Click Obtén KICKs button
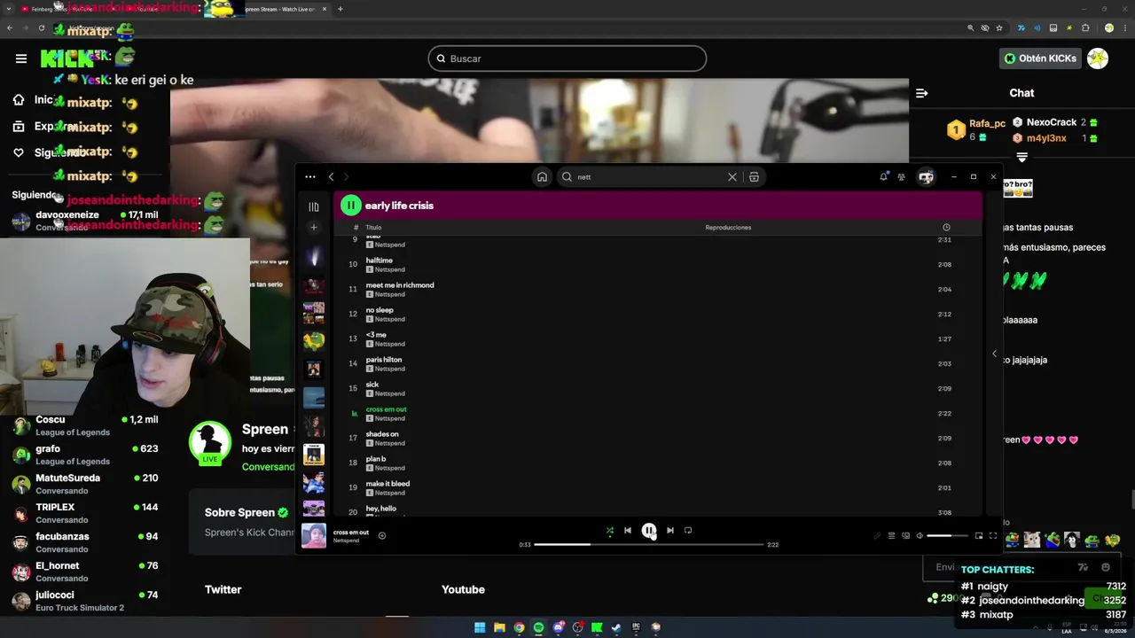This screenshot has height=638, width=1135. (1040, 58)
